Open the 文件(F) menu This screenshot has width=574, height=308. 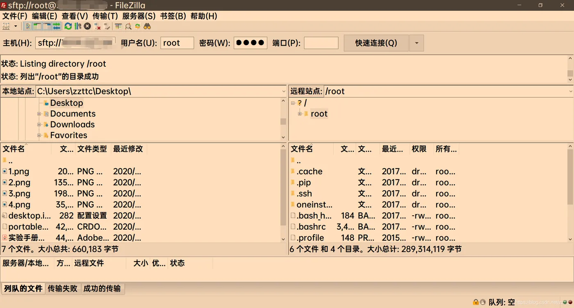click(15, 16)
